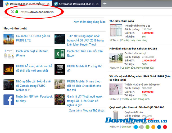This screenshot has width=172, height=133.
Task: Click Zombie mode PUBG article thumbnail
Action: pos(9,85)
